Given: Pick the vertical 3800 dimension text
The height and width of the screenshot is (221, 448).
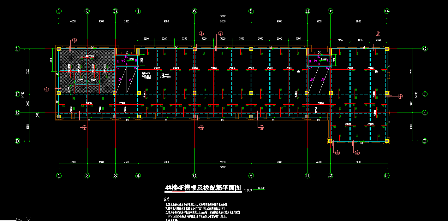Looking at the screenshot, I should point(51,60).
